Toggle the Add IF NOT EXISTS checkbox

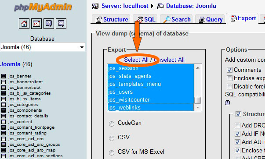pos(237,134)
